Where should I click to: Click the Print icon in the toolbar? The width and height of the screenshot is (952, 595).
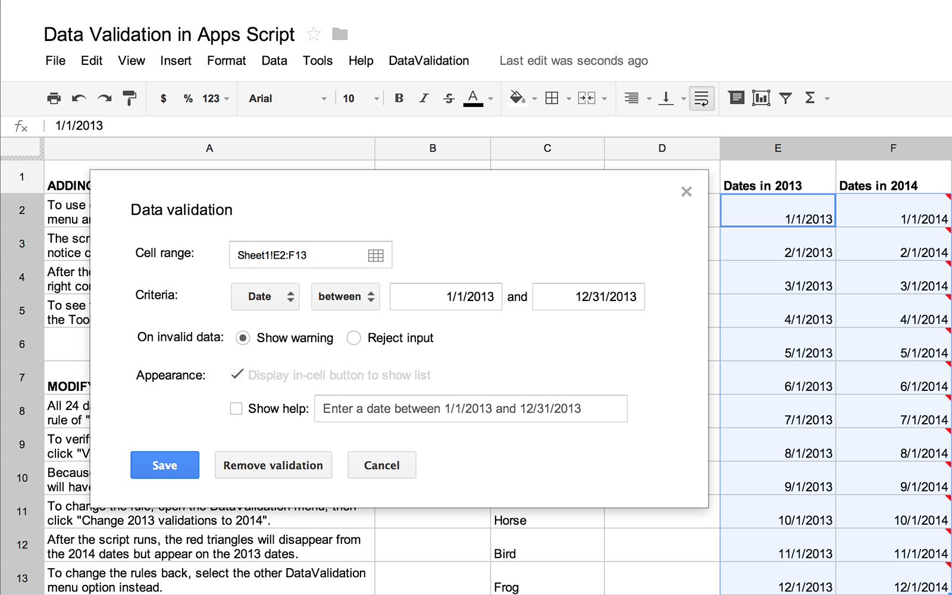coord(54,98)
